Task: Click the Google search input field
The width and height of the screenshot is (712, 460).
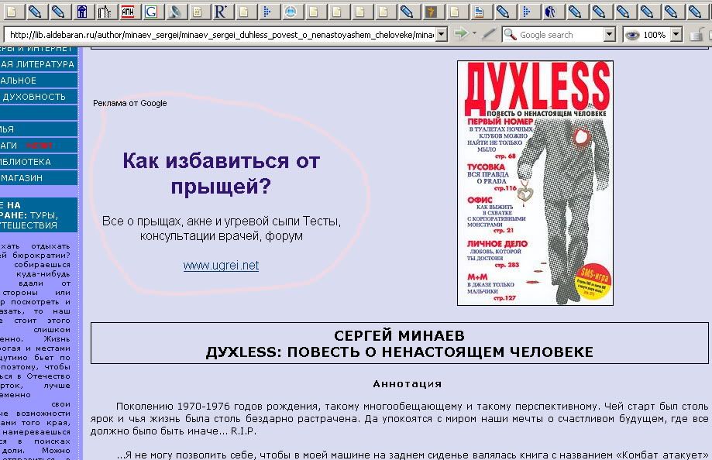Action: [560, 35]
